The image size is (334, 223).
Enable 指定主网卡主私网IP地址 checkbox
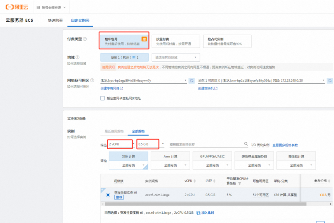point(103,98)
